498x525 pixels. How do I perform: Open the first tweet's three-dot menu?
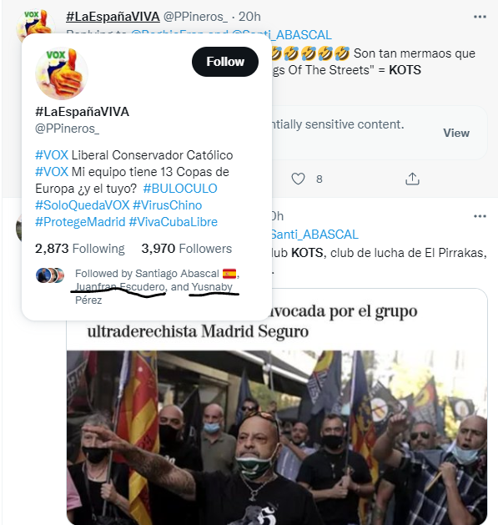480,17
